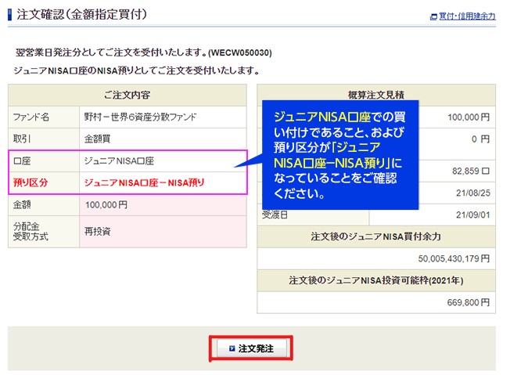
Task: Click 注文後のジュニアNISA投資可能枠(2021年) header
Action: [x=376, y=280]
